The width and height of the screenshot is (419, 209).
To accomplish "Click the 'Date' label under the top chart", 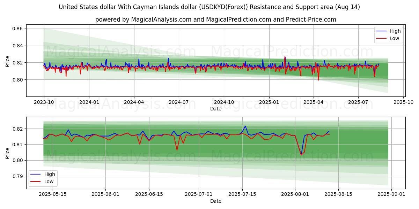I will tap(216, 109).
